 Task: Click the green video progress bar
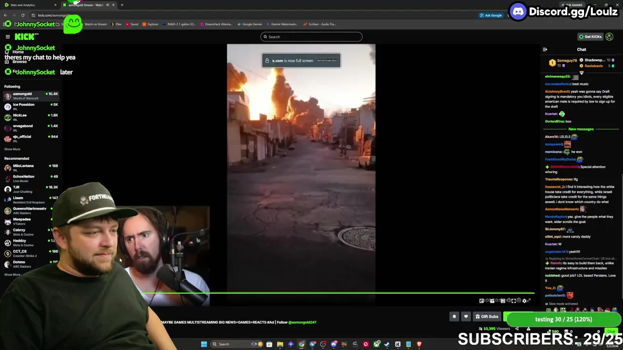point(337,293)
